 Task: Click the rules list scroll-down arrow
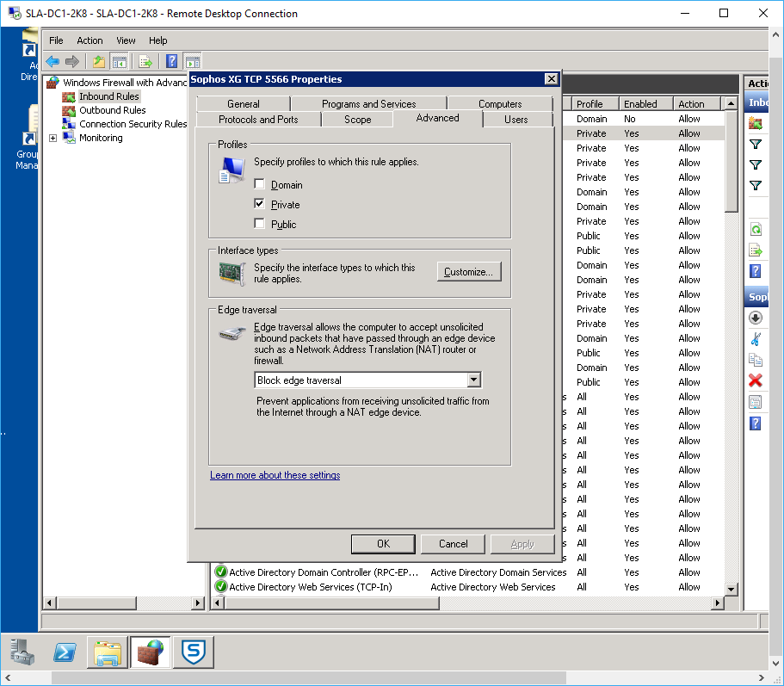pyautogui.click(x=731, y=589)
